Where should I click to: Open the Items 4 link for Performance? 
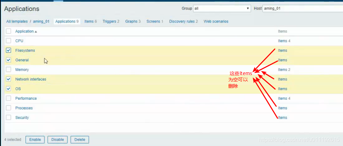284,98
